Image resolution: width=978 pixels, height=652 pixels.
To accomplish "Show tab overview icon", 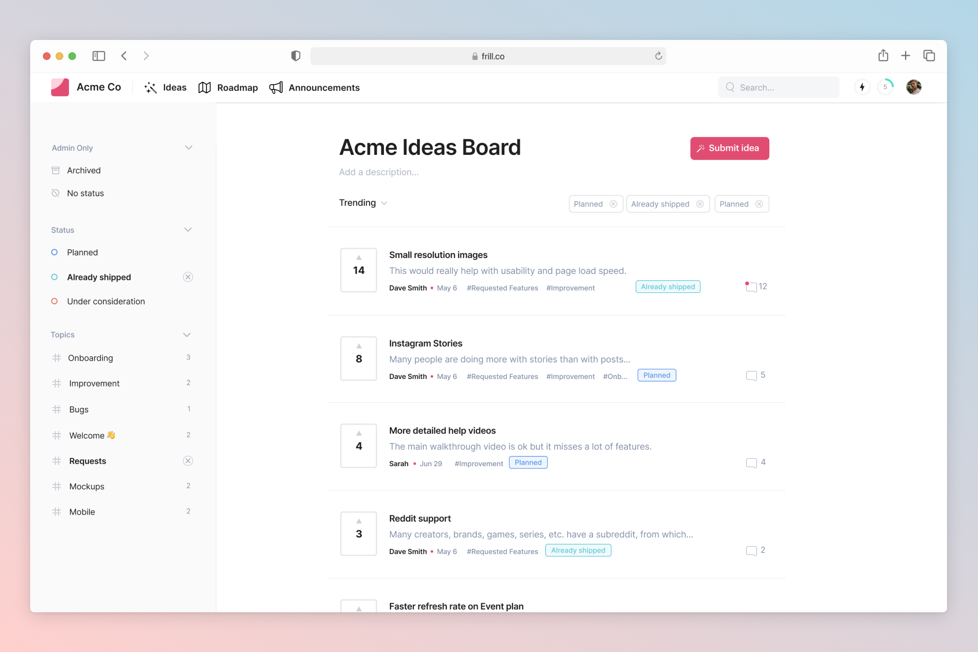I will (x=929, y=56).
